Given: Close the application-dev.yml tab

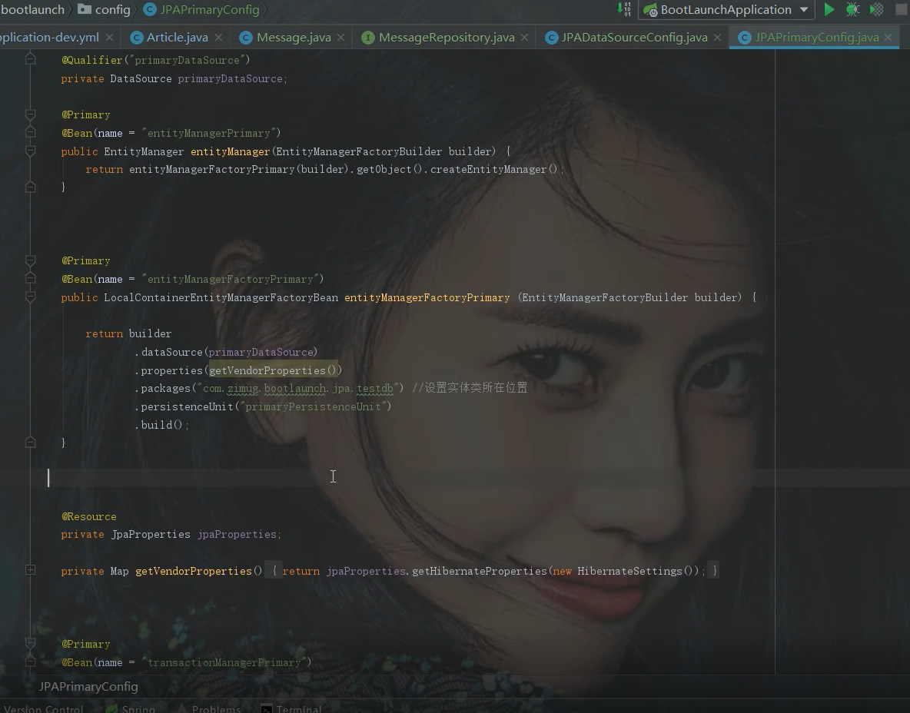Looking at the screenshot, I should [109, 37].
